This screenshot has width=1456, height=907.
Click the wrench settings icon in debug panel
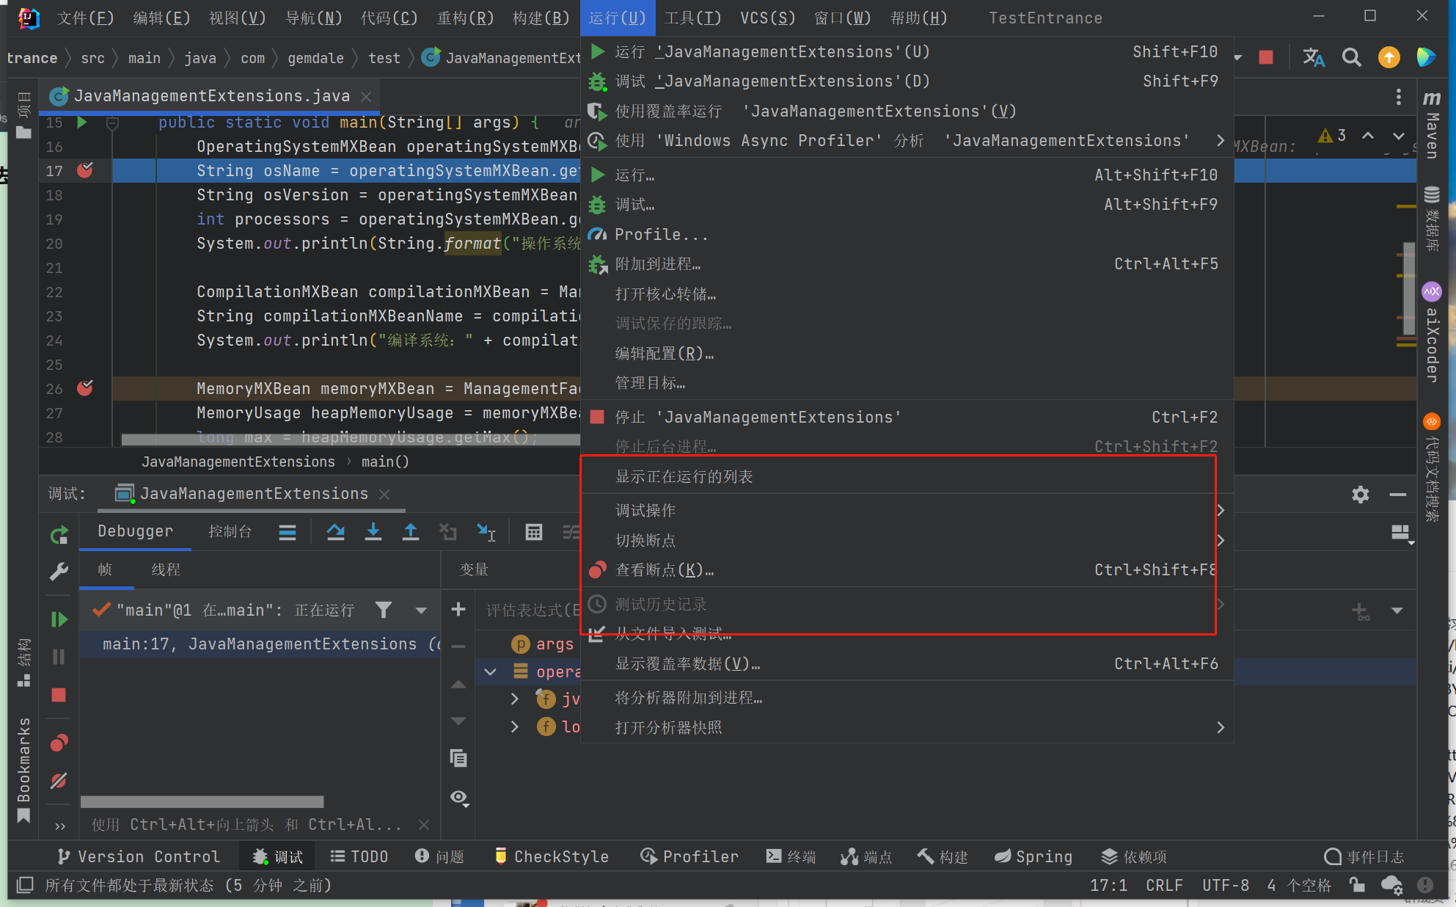pyautogui.click(x=59, y=572)
